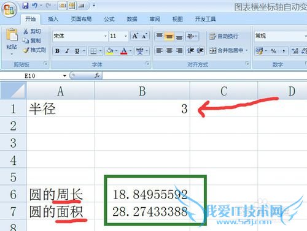Switch to the 插入 tab

click(x=53, y=19)
